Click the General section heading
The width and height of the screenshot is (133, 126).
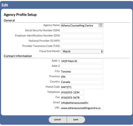pos(9,20)
